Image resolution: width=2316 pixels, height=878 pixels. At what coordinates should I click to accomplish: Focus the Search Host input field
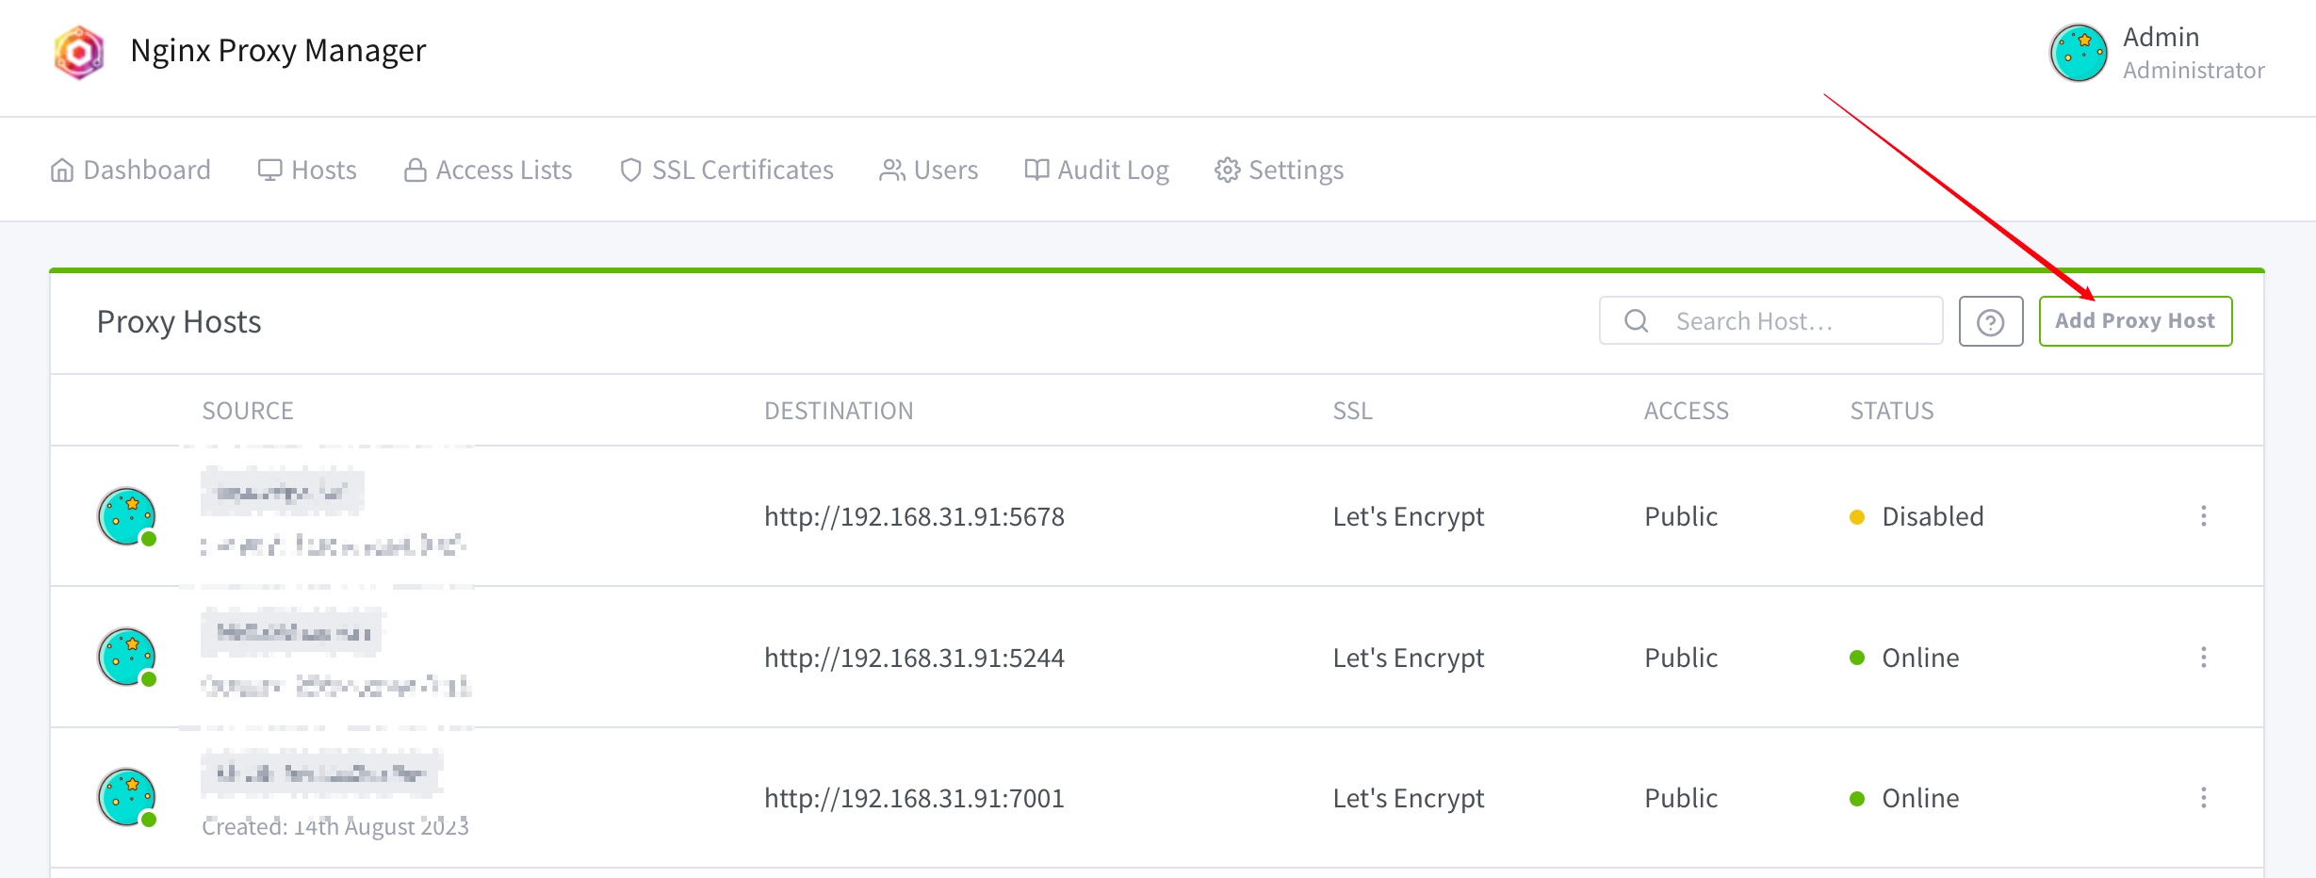1770,321
